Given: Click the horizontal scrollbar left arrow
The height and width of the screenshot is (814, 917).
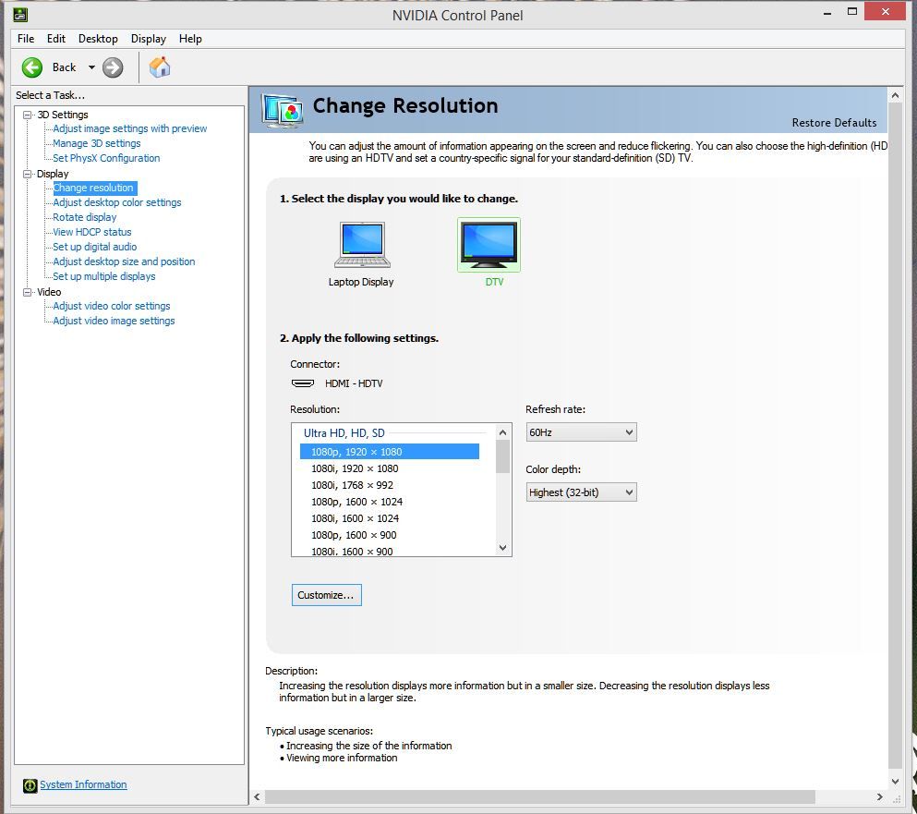Looking at the screenshot, I should pos(258,797).
